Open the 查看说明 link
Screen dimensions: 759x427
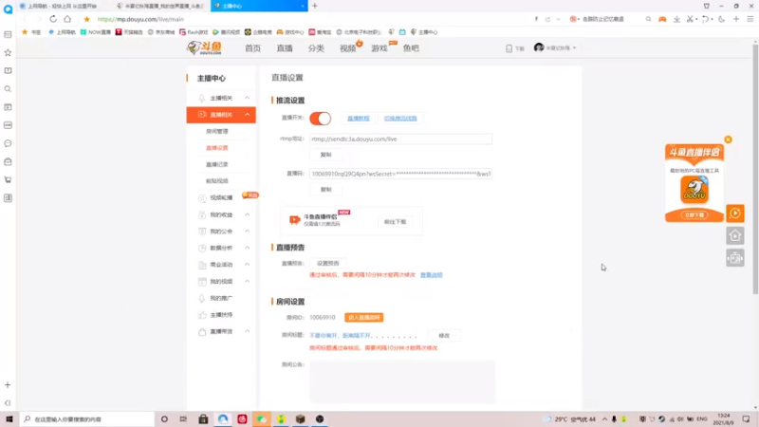click(432, 275)
